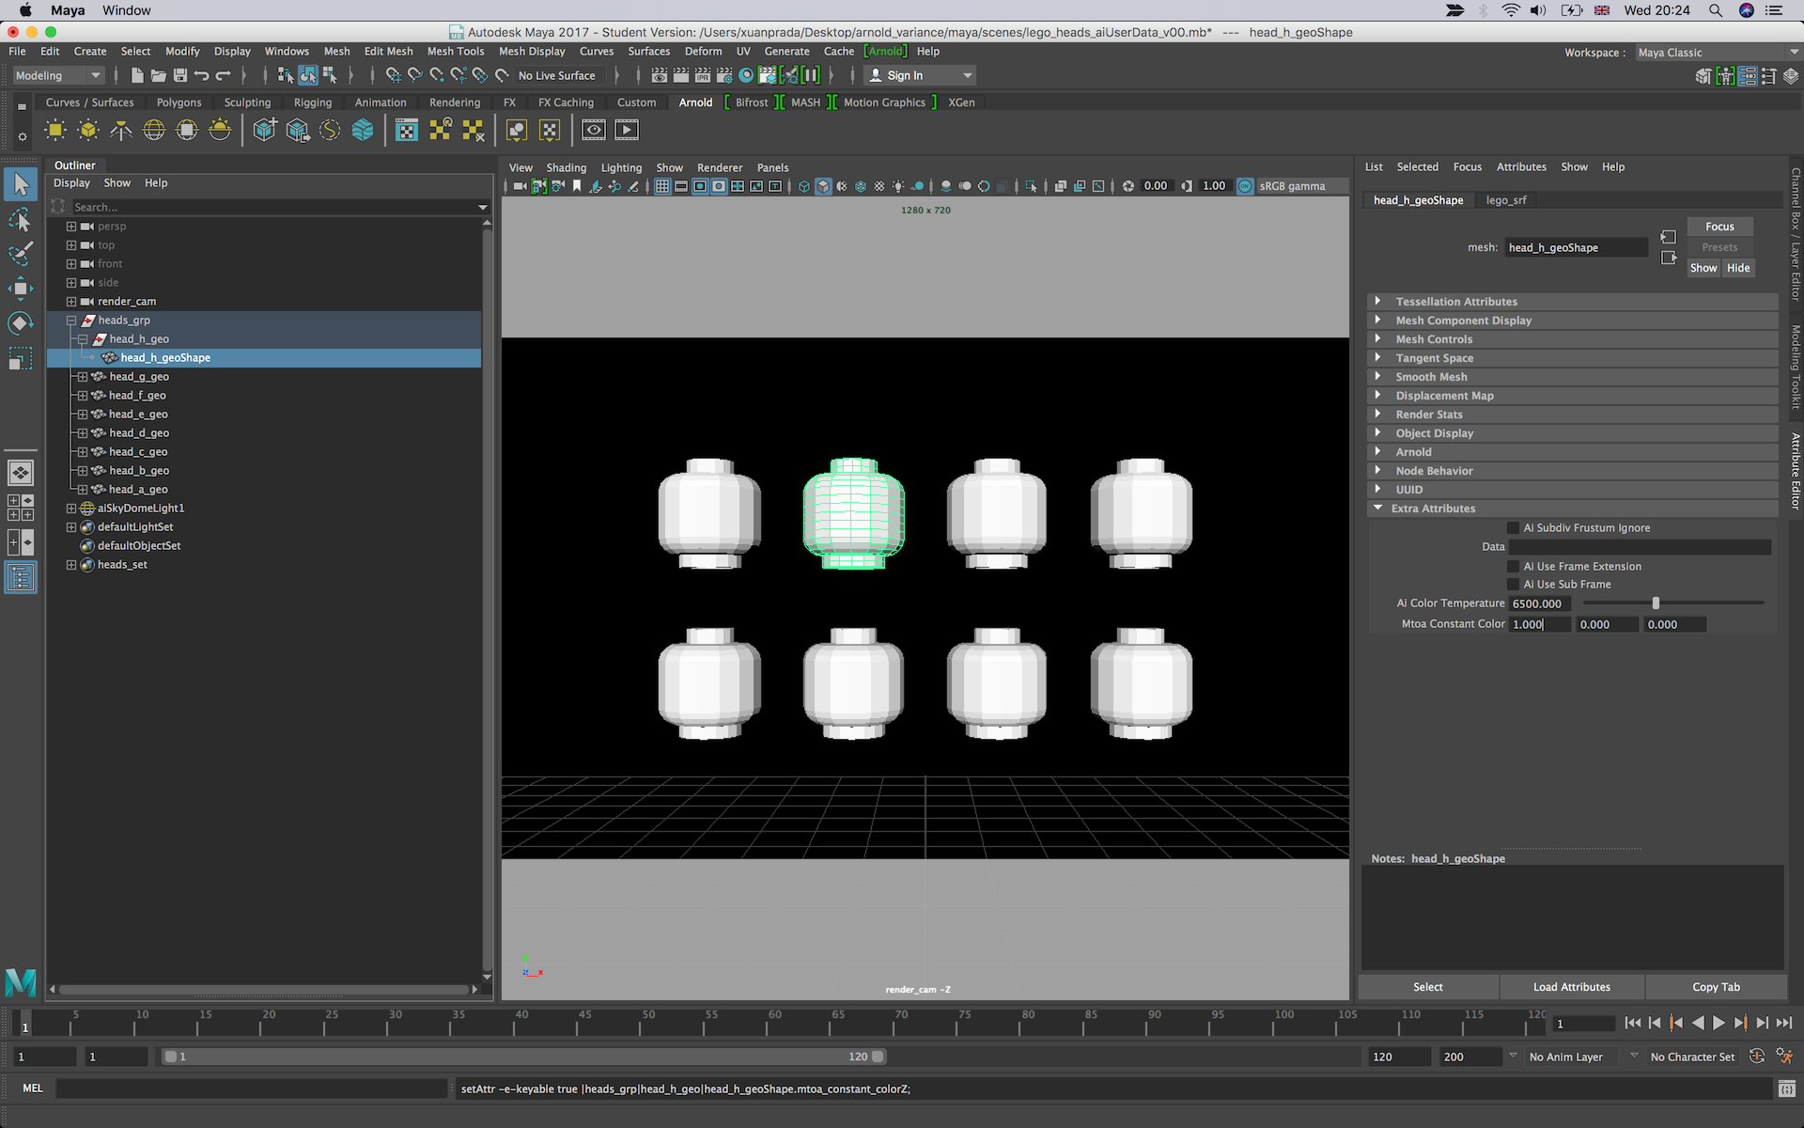The image size is (1804, 1128).
Task: Click the Show button in Attribute Editor
Action: click(x=1703, y=268)
